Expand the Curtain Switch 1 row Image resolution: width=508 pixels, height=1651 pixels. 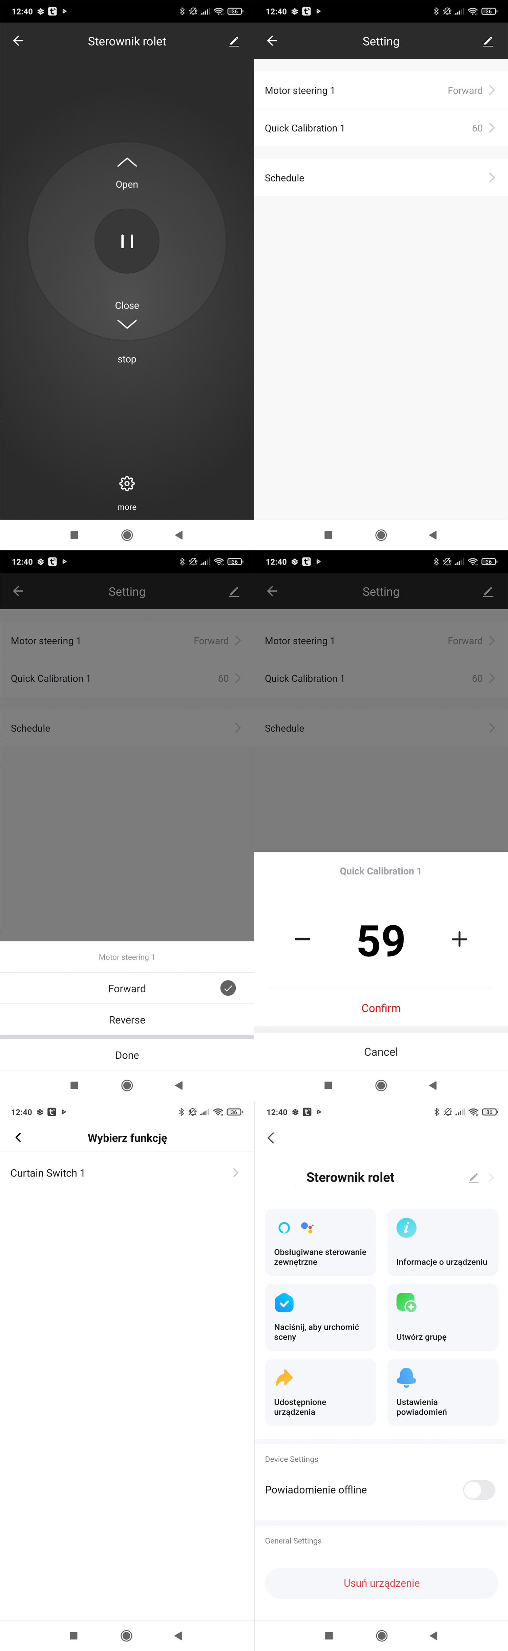coord(127,1173)
